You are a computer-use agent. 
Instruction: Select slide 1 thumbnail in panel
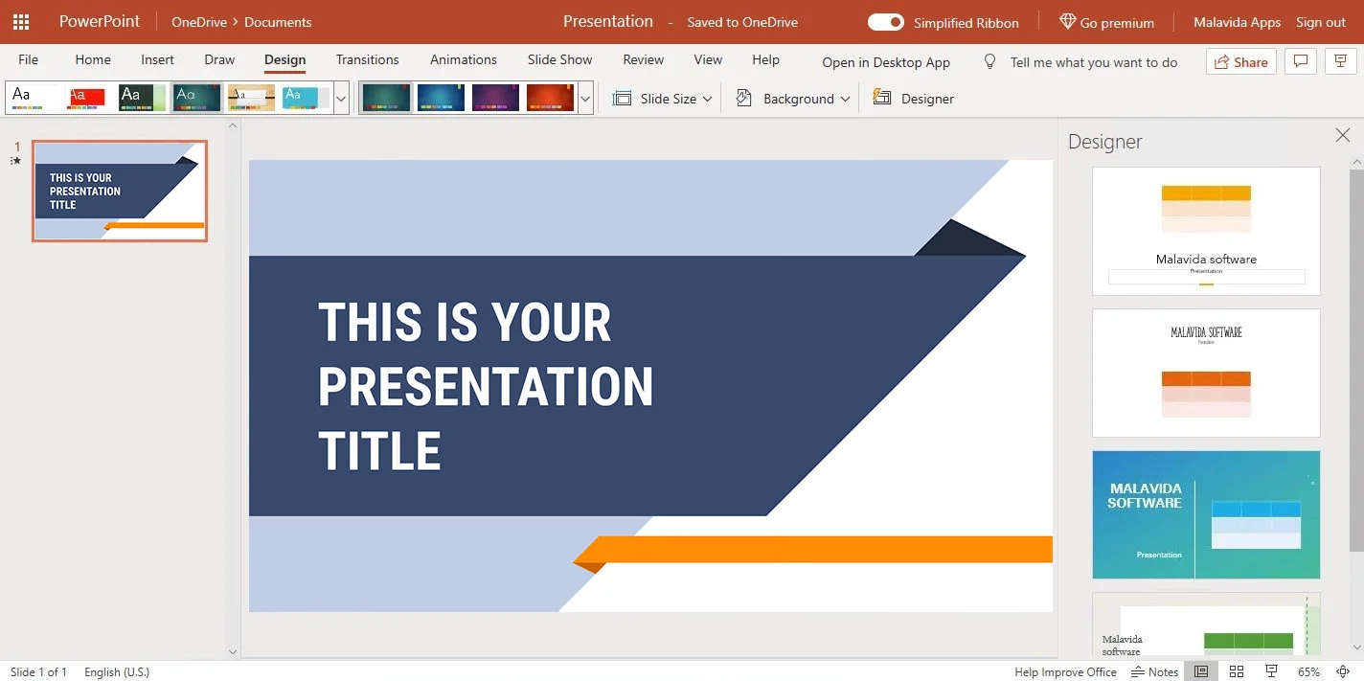pos(120,192)
